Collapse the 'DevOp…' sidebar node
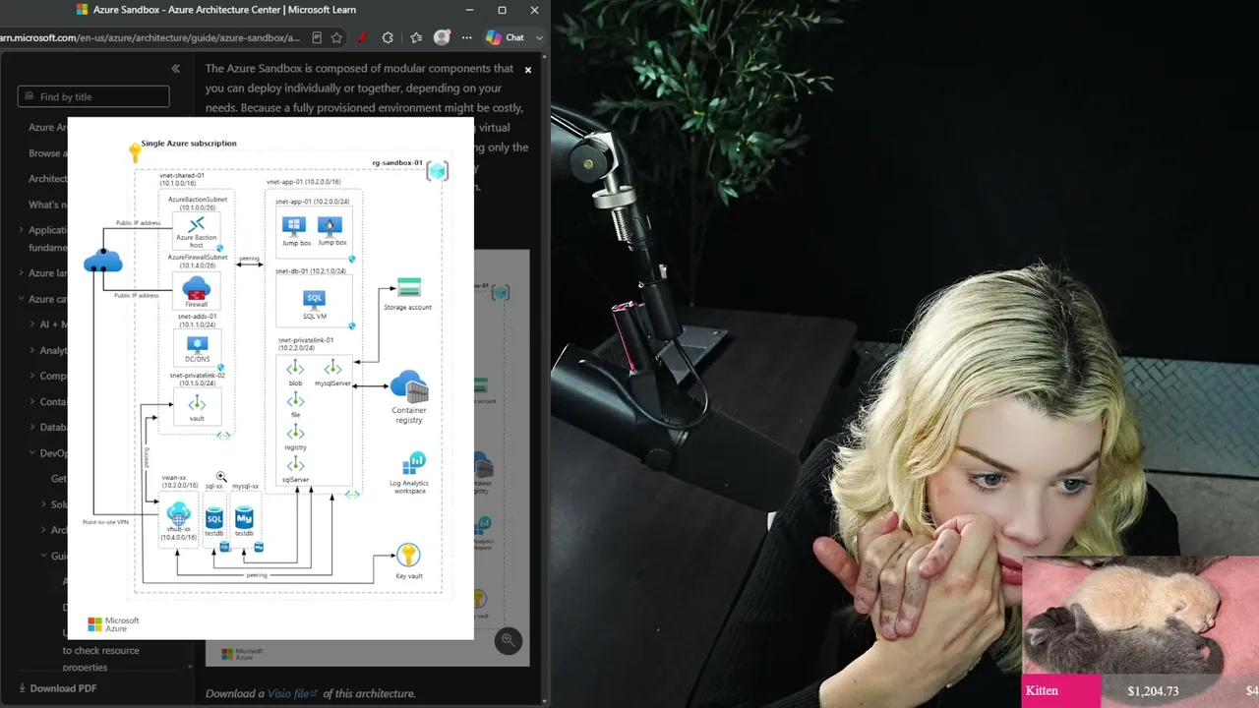Screen dimensions: 1259x708 (x=32, y=453)
